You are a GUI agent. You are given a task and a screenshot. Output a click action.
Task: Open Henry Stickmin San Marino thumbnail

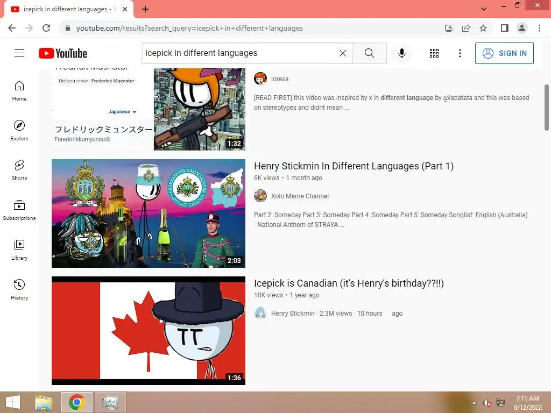click(x=149, y=213)
